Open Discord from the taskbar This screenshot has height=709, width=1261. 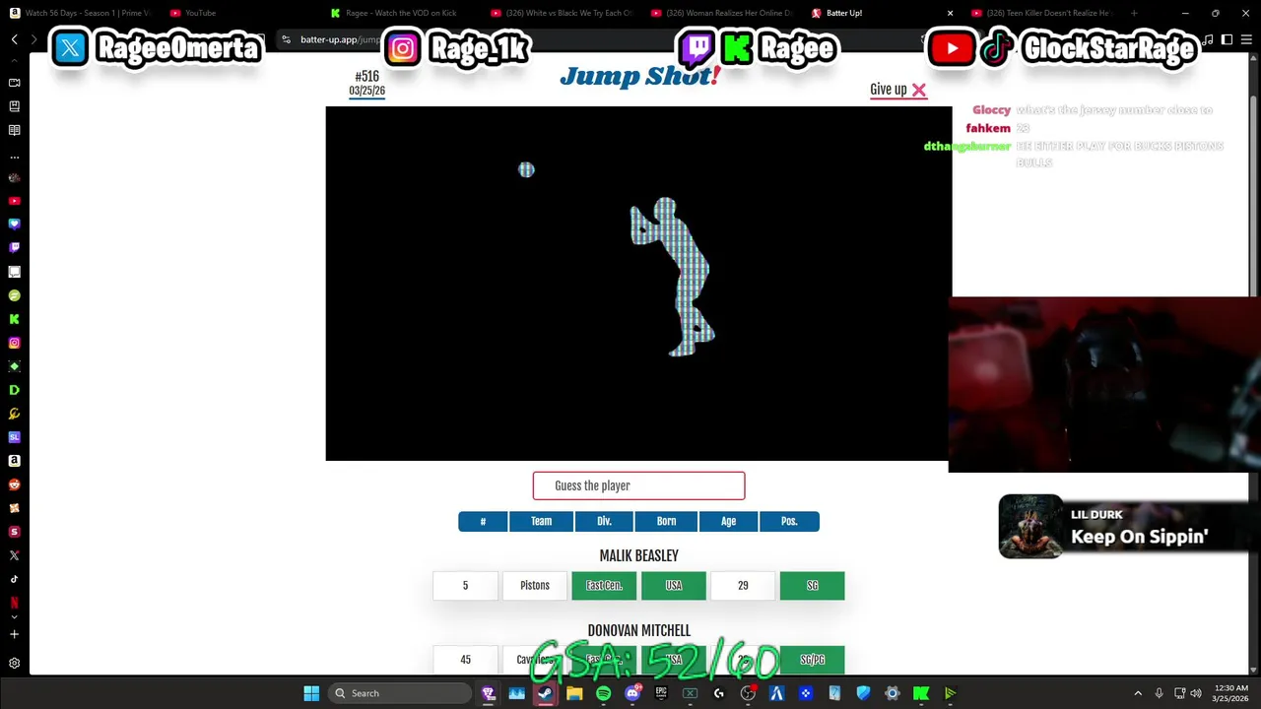(x=632, y=693)
